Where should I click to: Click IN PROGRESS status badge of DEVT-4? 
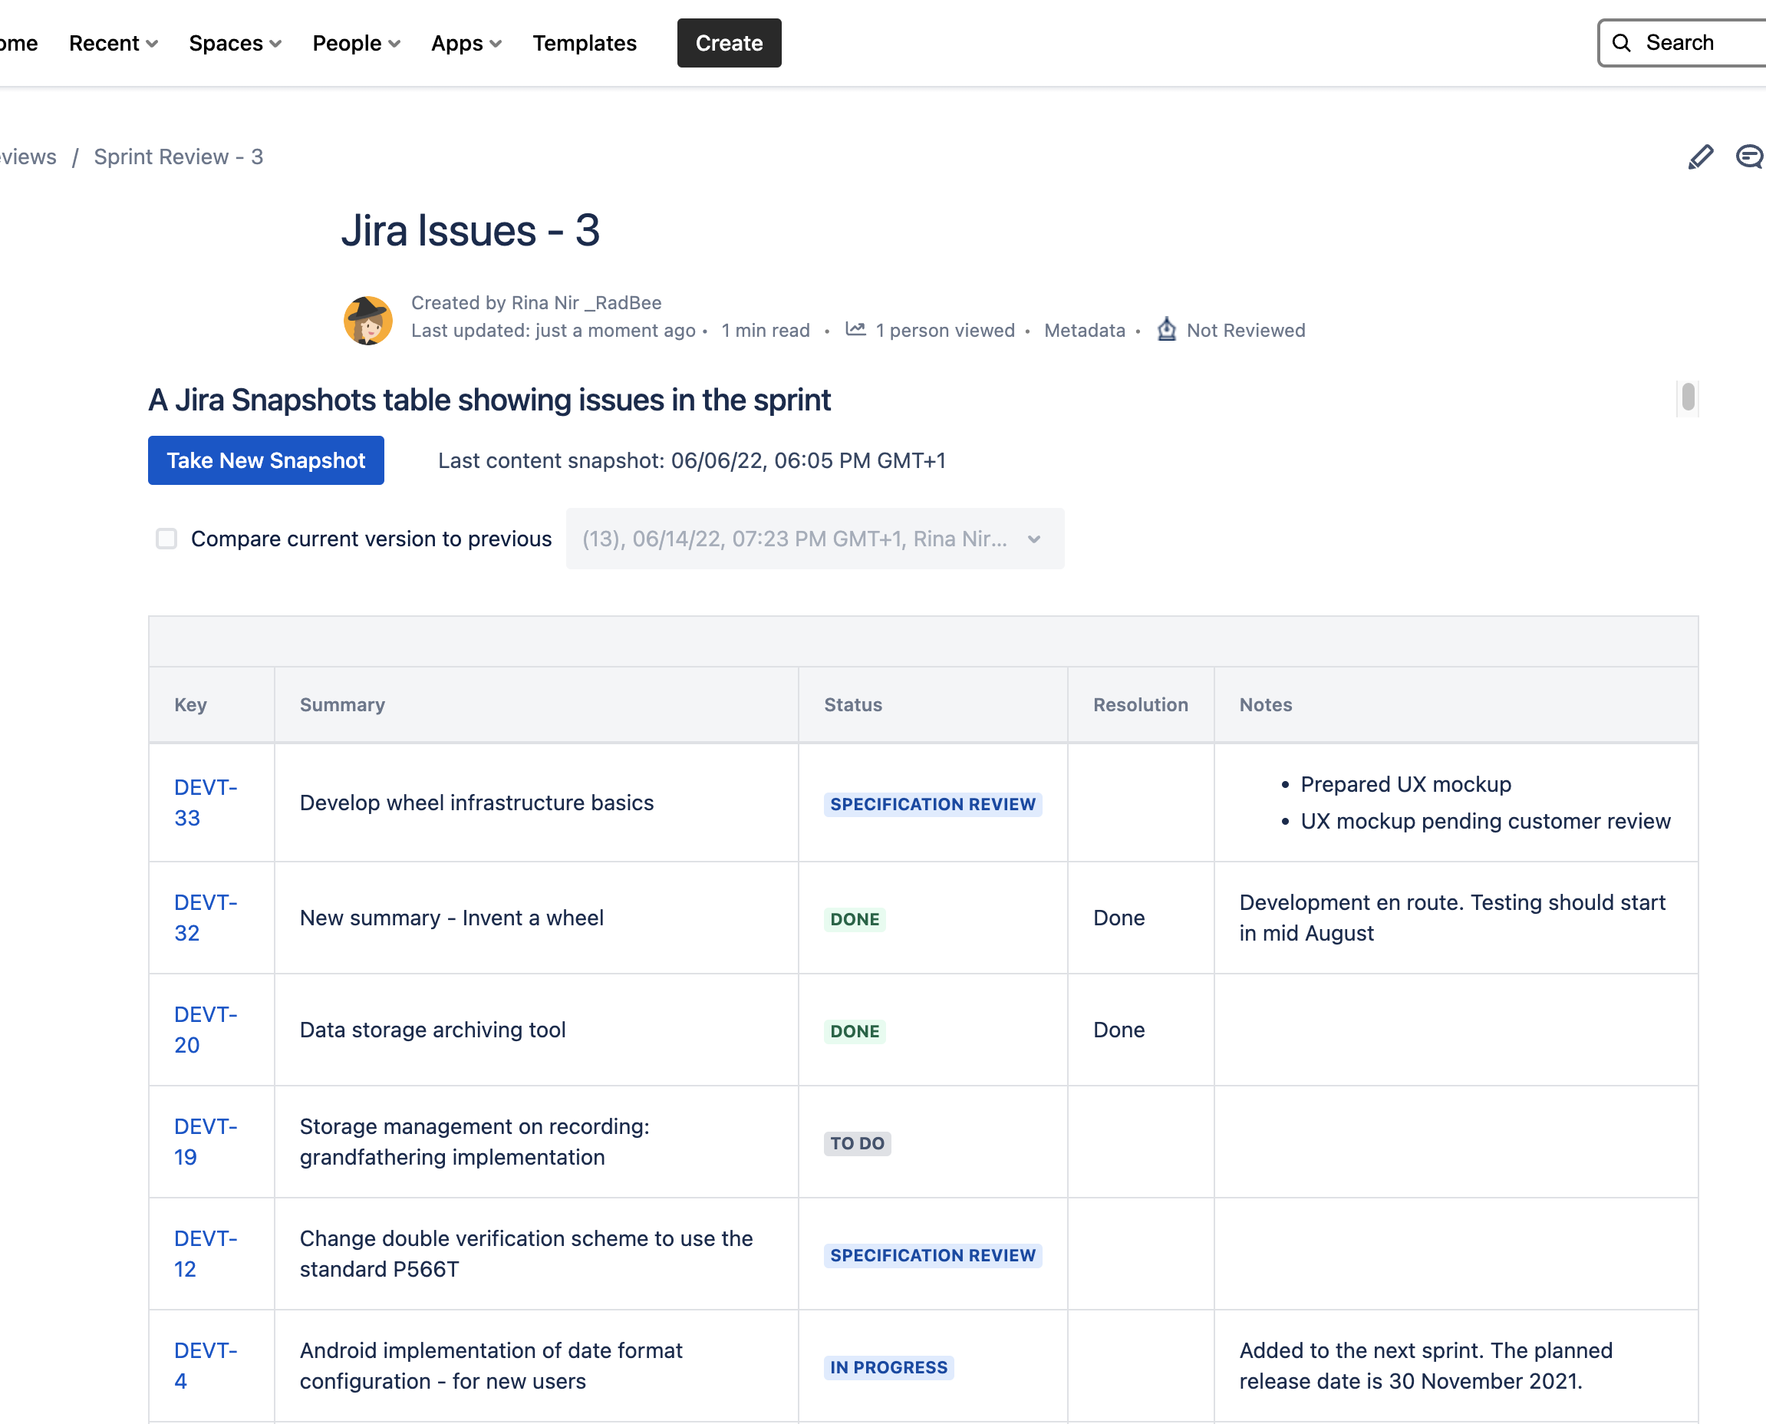[x=888, y=1367]
